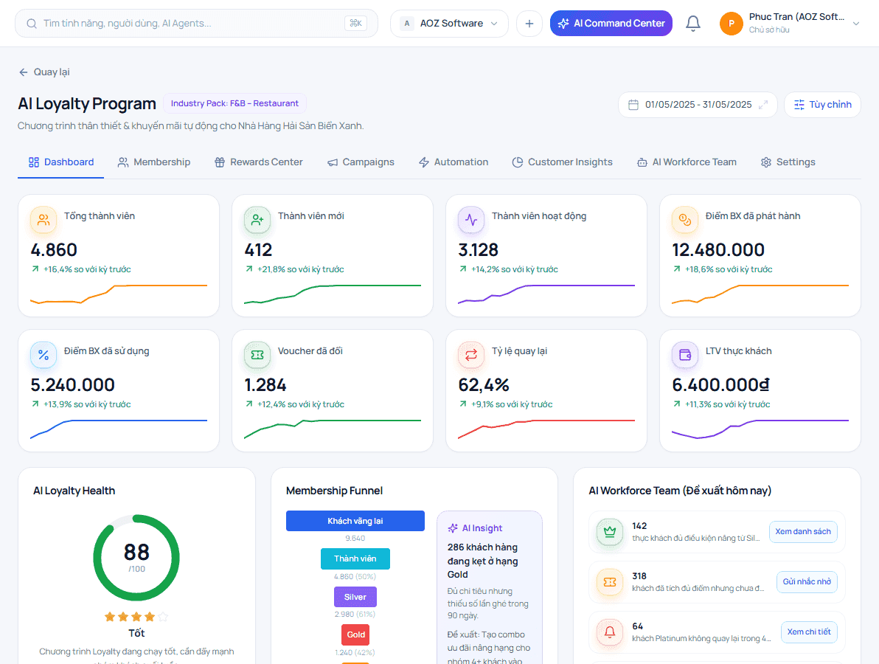Click Xem chi tiết button
Viewport: 879px width, 664px height.
point(809,632)
